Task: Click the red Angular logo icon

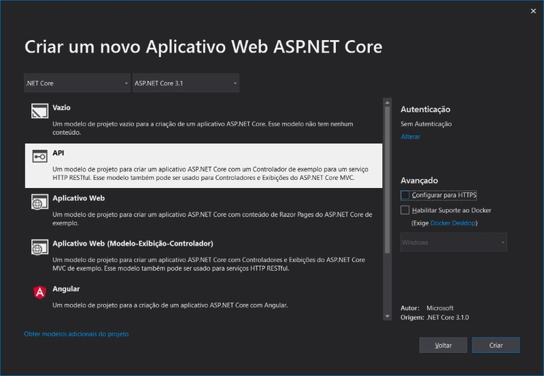Action: (x=39, y=293)
